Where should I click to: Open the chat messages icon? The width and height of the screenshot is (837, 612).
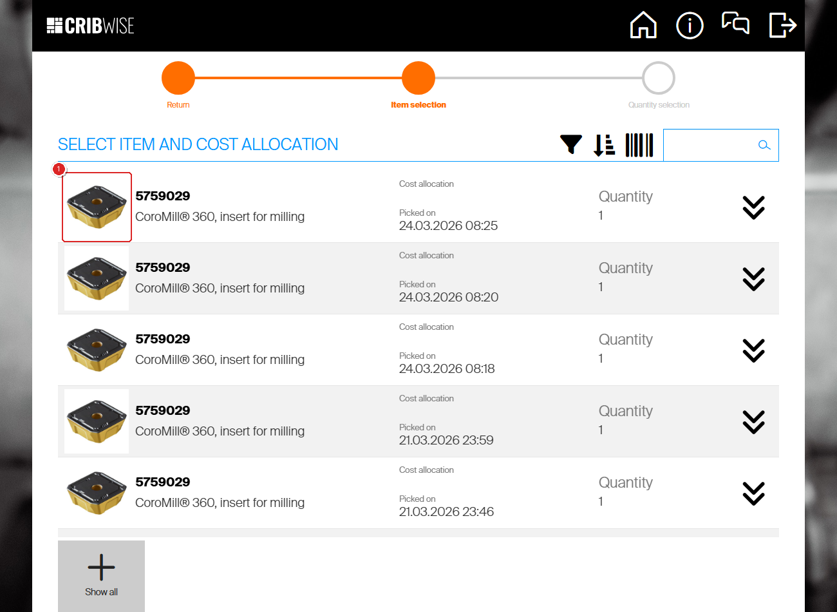click(735, 24)
